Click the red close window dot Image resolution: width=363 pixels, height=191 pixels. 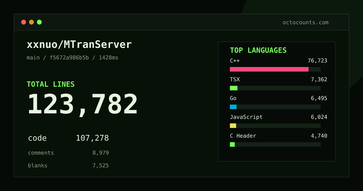point(24,22)
